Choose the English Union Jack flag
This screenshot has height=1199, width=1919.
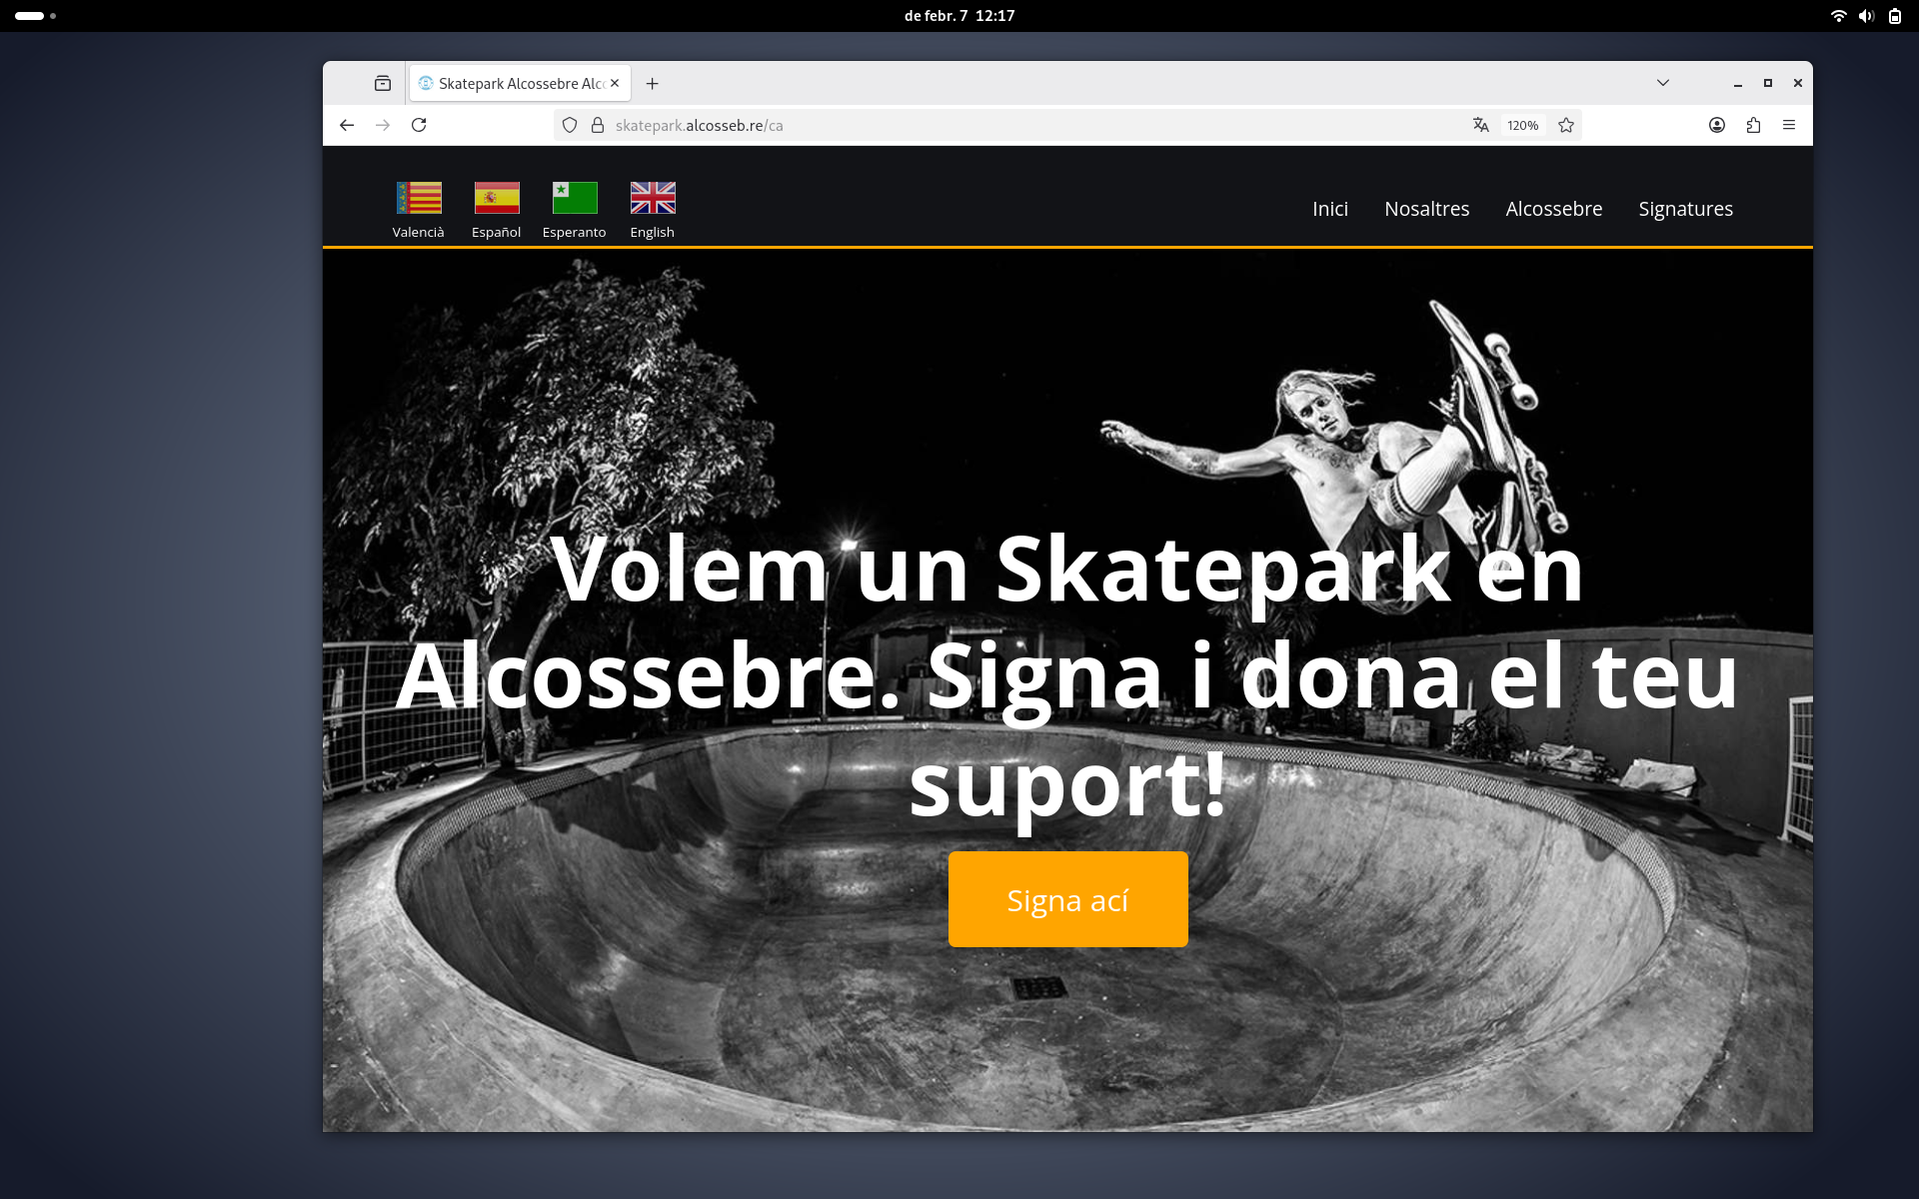[653, 198]
